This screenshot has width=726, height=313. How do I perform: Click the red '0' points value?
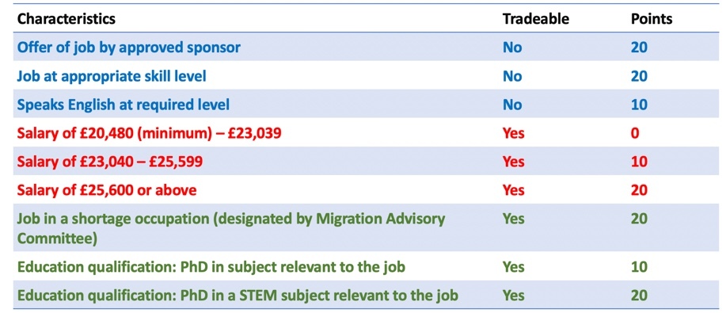635,133
